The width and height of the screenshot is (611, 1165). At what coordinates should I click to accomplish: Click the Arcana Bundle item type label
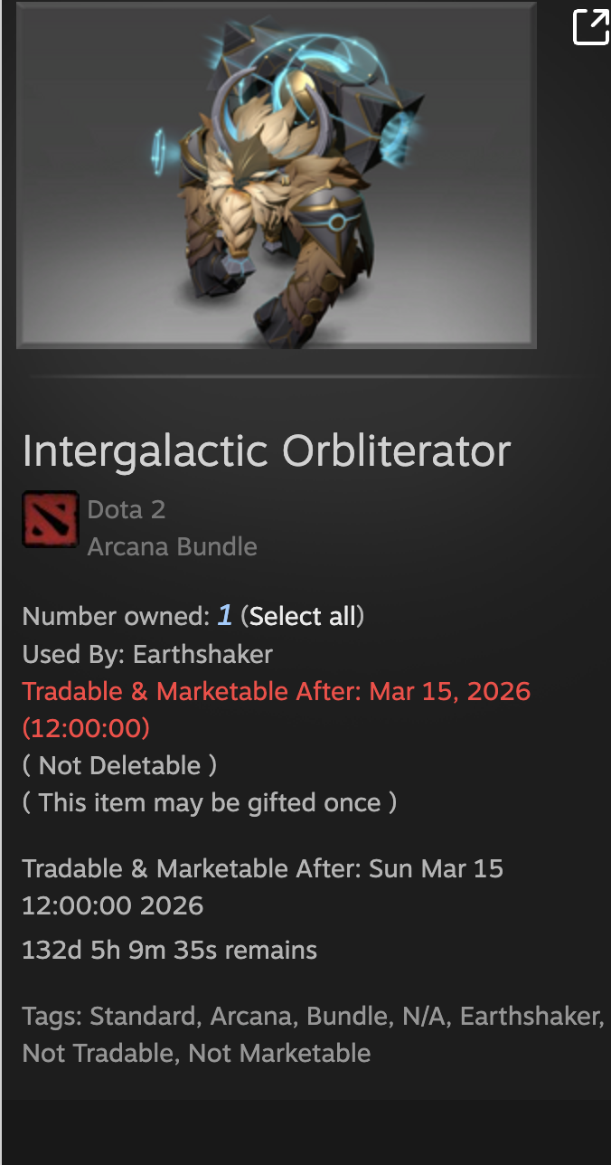tap(173, 547)
